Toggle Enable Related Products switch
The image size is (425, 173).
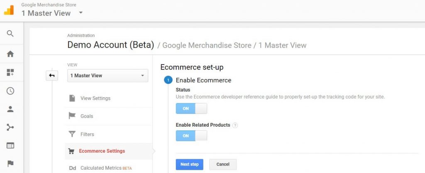click(x=191, y=136)
